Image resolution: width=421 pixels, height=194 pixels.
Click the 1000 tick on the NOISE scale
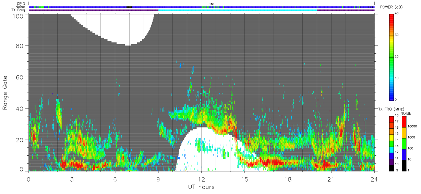[x=411, y=137]
